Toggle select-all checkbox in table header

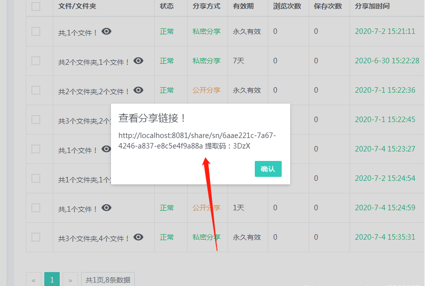tap(36, 6)
